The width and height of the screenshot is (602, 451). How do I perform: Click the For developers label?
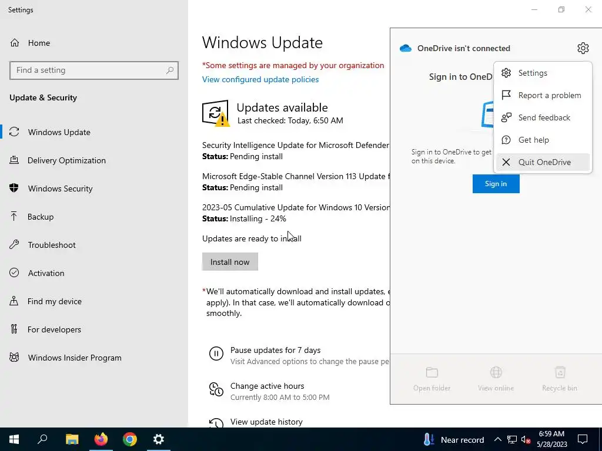54,329
